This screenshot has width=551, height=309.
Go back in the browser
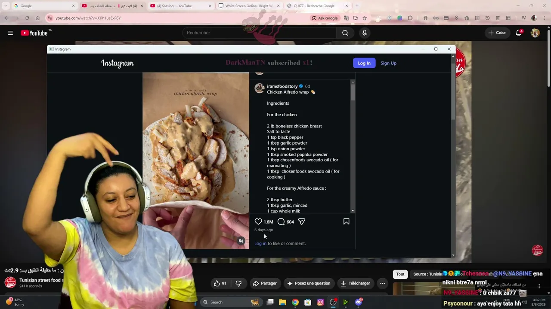pyautogui.click(x=6, y=18)
